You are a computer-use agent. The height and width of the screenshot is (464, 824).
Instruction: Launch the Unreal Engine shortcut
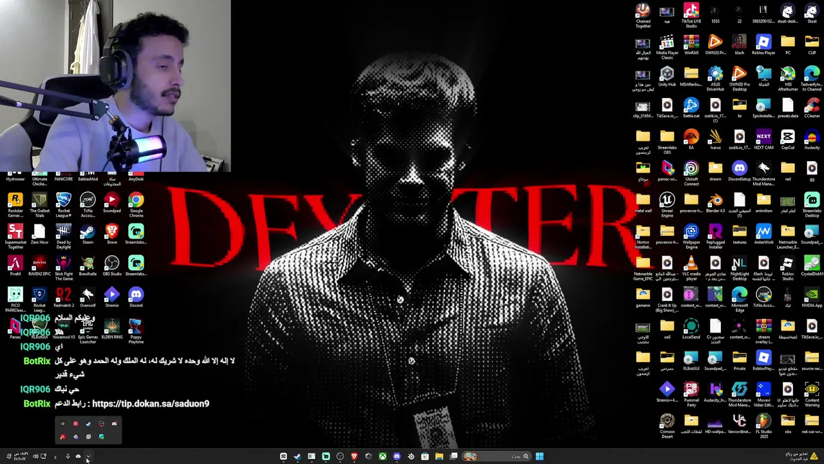coord(667,205)
